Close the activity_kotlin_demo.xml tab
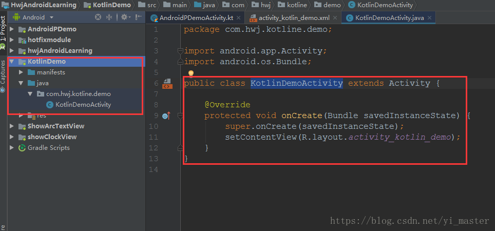This screenshot has height=231, width=495. pyautogui.click(x=335, y=18)
